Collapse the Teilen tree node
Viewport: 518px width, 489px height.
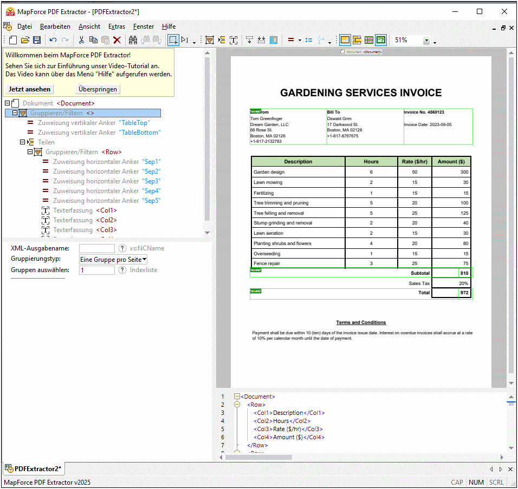22,142
